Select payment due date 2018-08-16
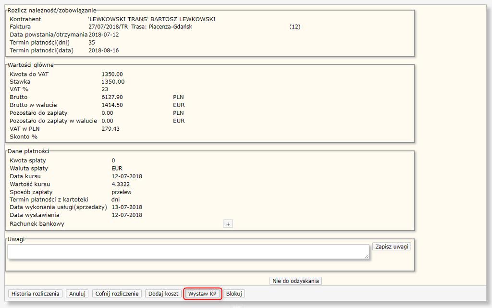 104,50
